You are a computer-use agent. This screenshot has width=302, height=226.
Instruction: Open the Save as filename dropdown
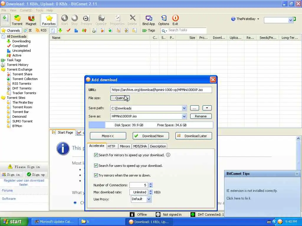184,116
